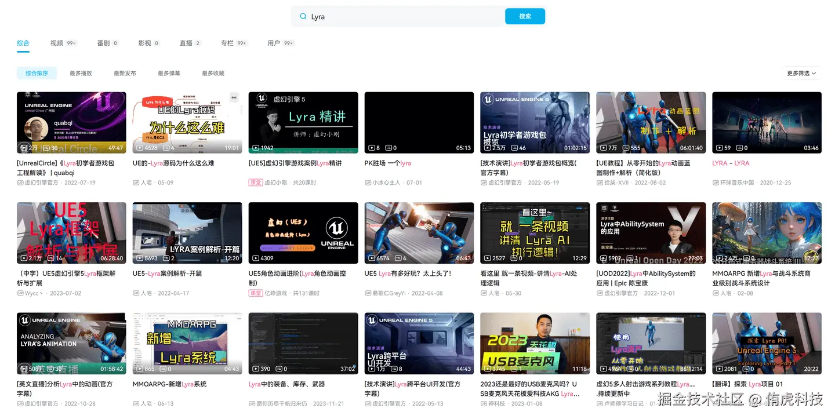Image resolution: width=835 pixels, height=419 pixels.
Task: Open LYRA案例解析-开篇 thumbnail
Action: (187, 233)
